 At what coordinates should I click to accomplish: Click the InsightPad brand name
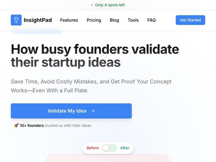pos(38,20)
